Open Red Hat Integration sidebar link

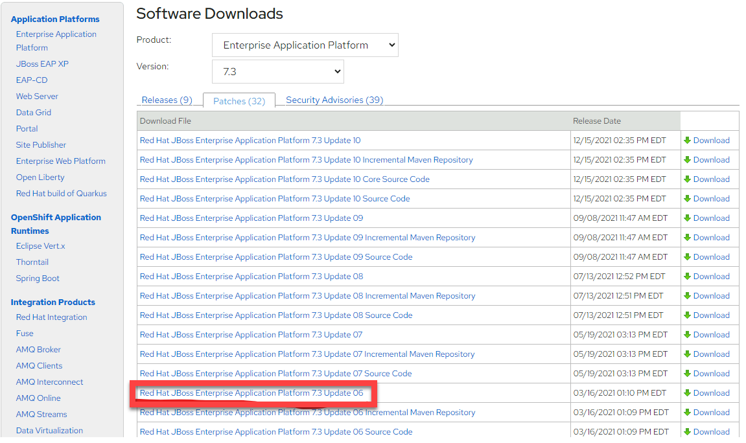coord(51,317)
